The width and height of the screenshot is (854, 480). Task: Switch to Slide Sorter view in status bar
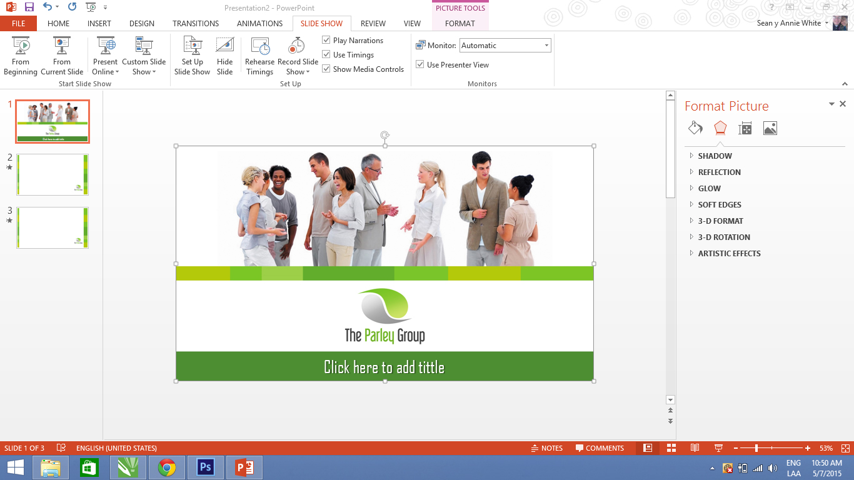click(671, 448)
